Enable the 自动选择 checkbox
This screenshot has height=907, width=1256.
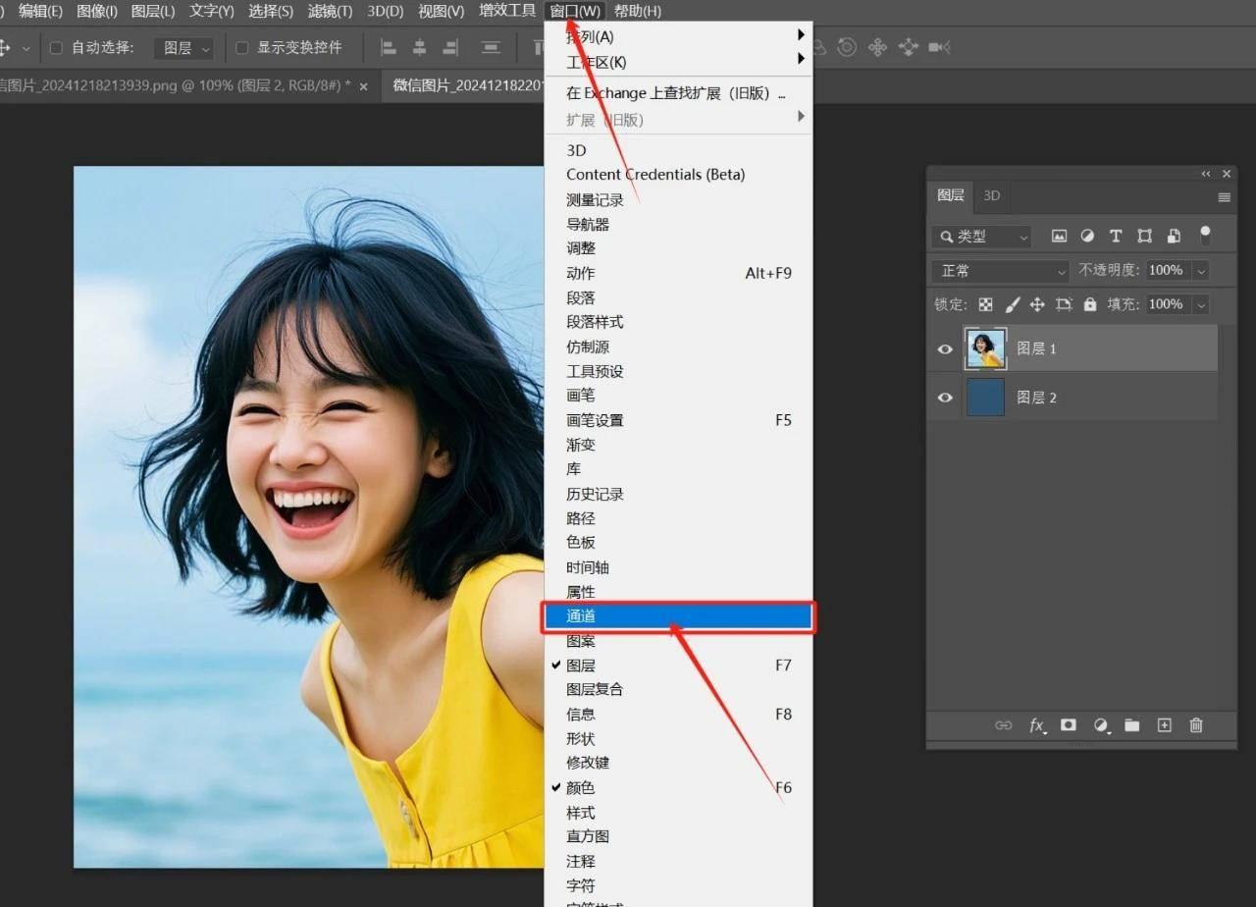click(57, 47)
